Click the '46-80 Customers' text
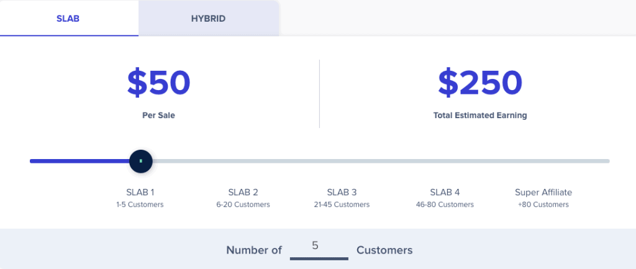 pos(445,204)
